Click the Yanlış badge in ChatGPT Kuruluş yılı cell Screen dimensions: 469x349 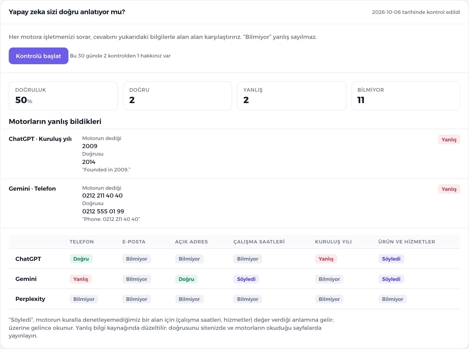tap(326, 259)
